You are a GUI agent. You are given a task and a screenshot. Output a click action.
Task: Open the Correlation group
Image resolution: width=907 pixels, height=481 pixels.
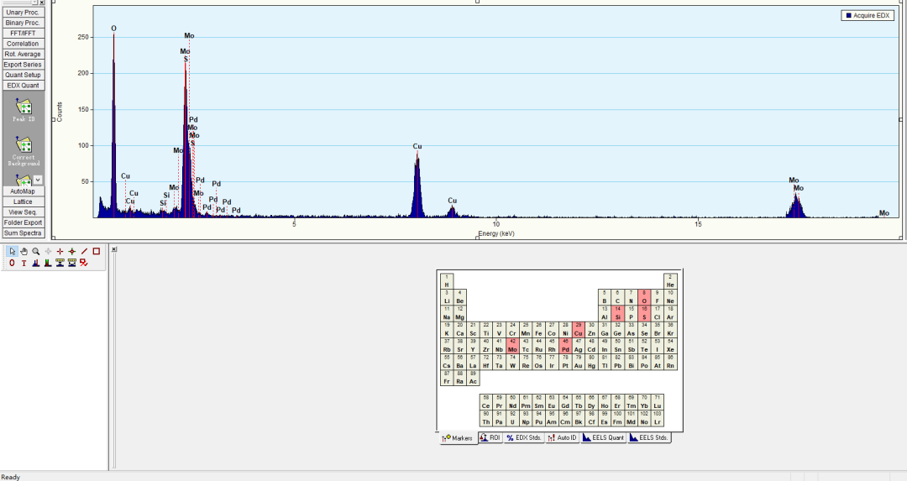[x=24, y=44]
